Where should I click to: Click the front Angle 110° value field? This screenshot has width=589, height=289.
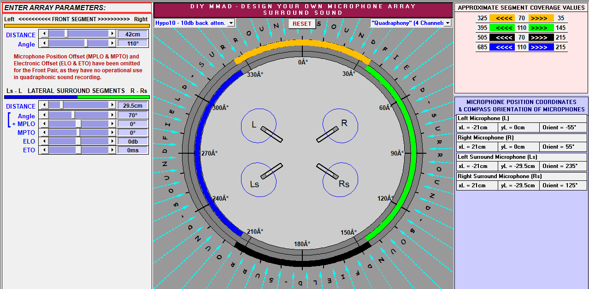[x=133, y=43]
